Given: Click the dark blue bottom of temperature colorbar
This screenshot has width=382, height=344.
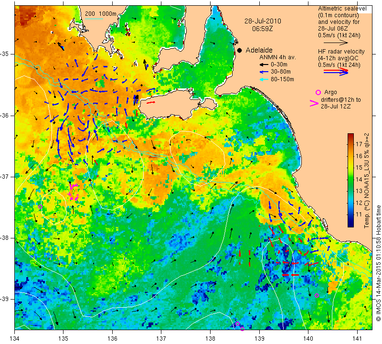Looking at the screenshot, I should tap(350, 225).
